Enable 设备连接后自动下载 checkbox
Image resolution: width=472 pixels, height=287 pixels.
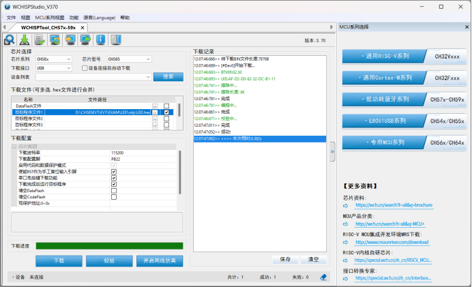(85, 68)
